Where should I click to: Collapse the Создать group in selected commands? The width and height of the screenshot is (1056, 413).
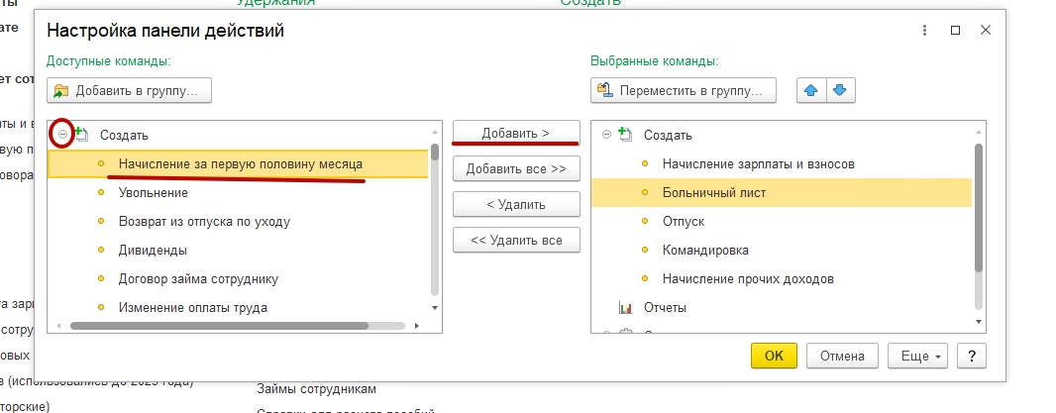coord(606,135)
